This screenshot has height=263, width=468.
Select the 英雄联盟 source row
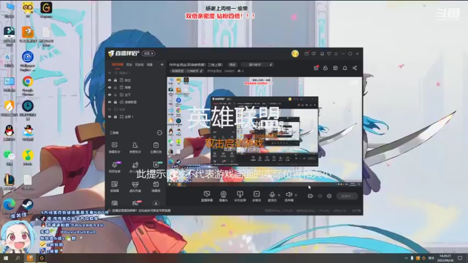[136, 102]
